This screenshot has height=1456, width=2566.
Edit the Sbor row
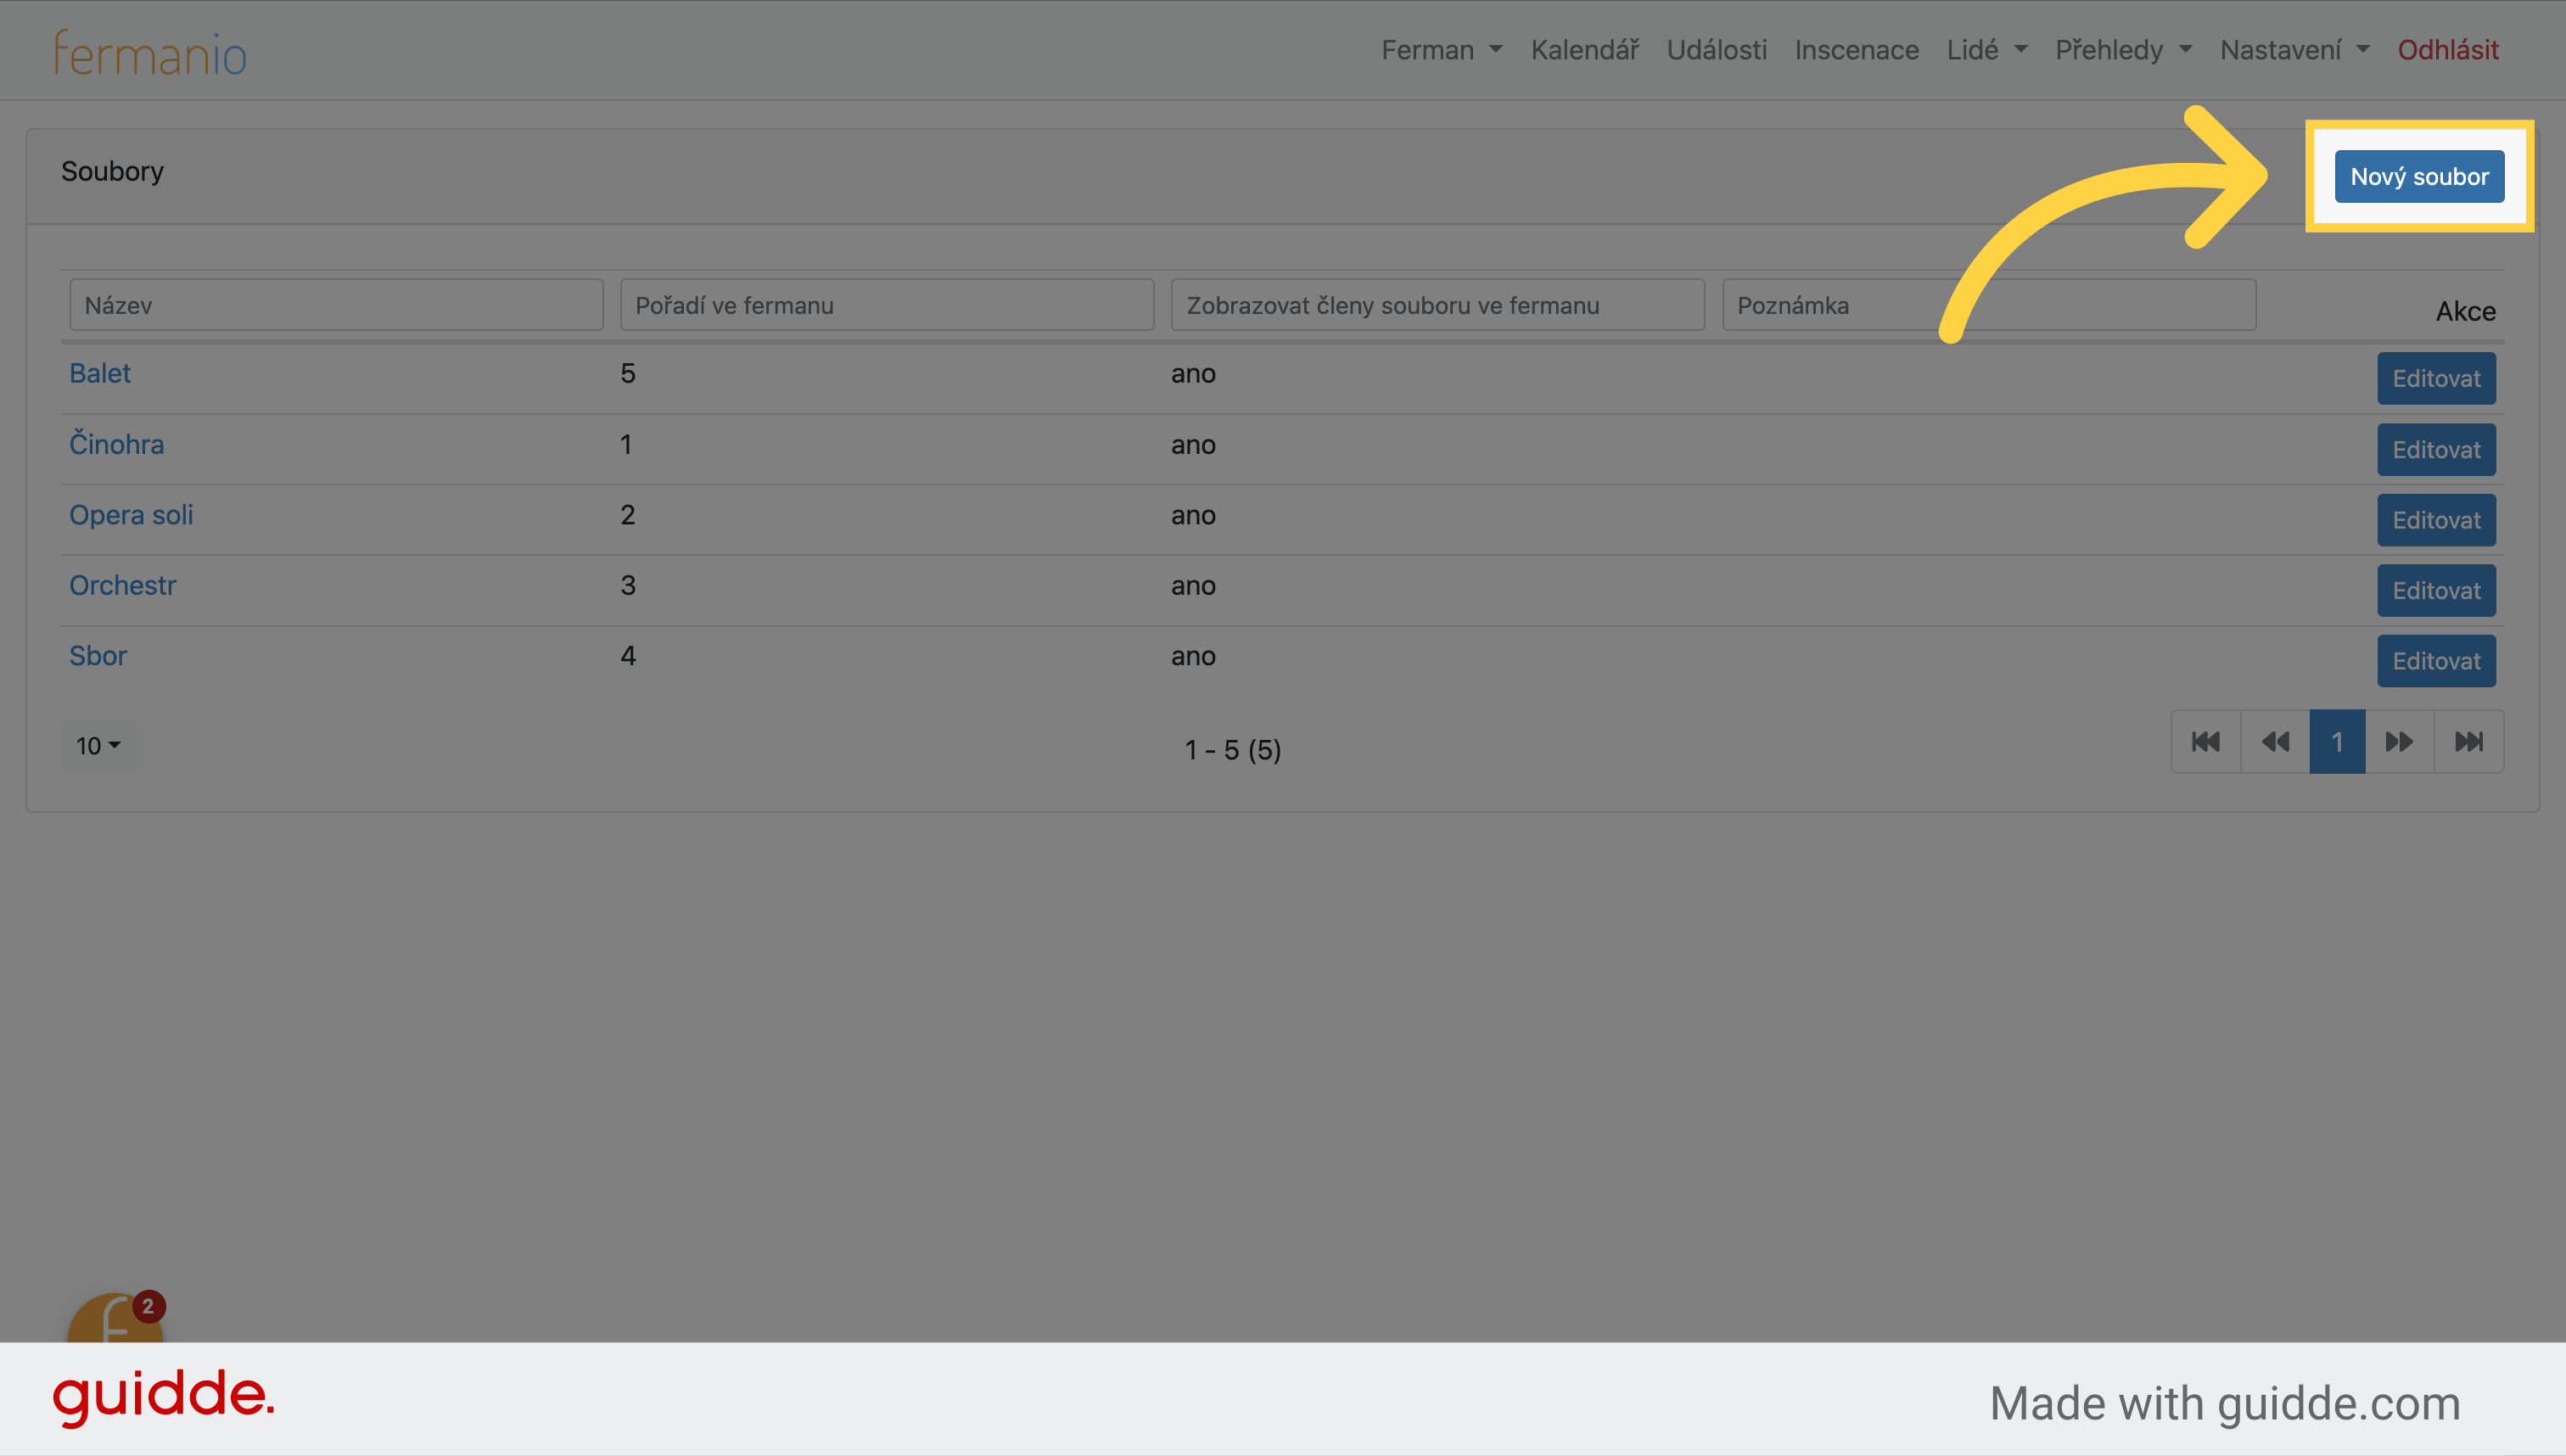(x=2436, y=661)
